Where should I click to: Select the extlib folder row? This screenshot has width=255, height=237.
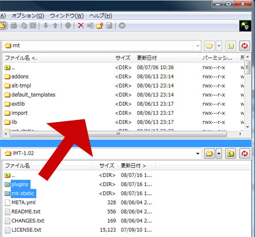point(124,104)
